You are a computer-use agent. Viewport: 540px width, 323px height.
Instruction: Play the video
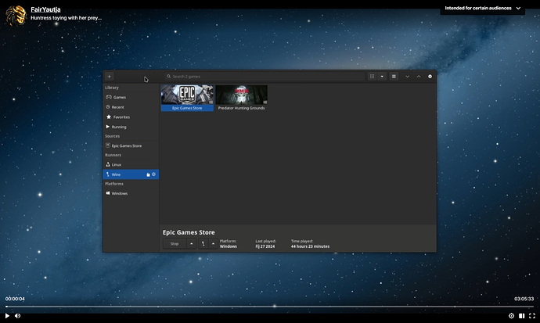[x=7, y=315]
